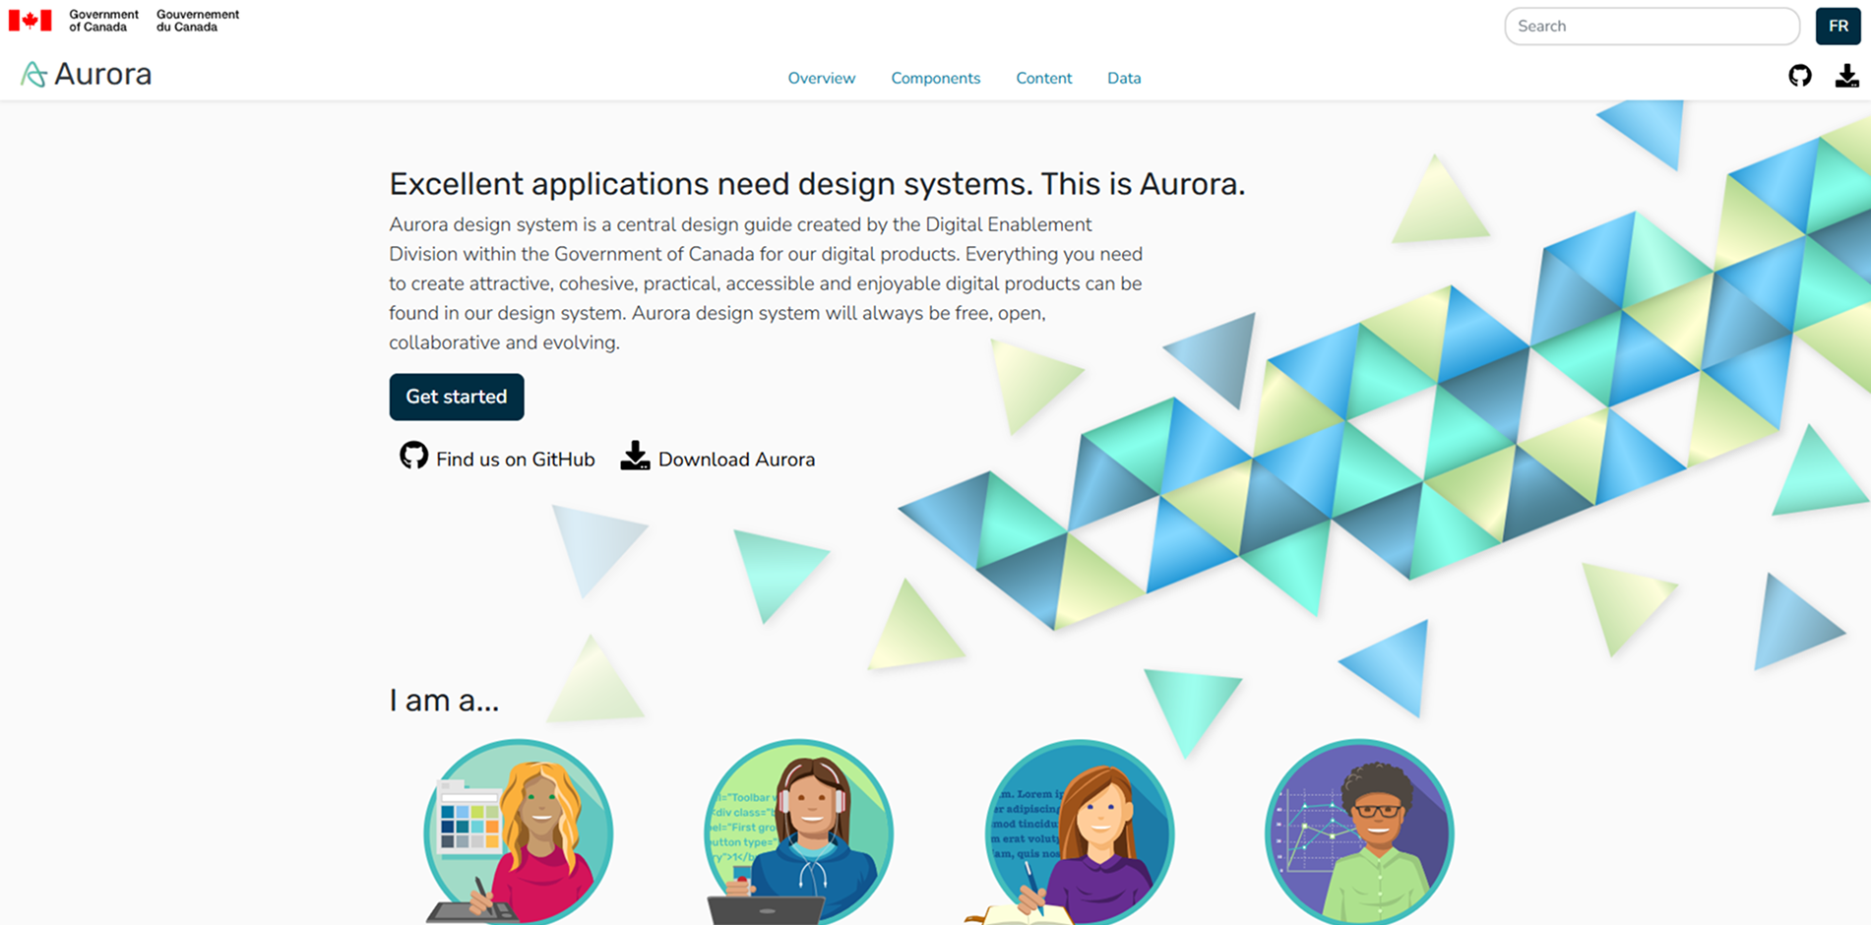This screenshot has height=925, width=1871.
Task: Click the download icon in the header
Action: tap(1846, 76)
